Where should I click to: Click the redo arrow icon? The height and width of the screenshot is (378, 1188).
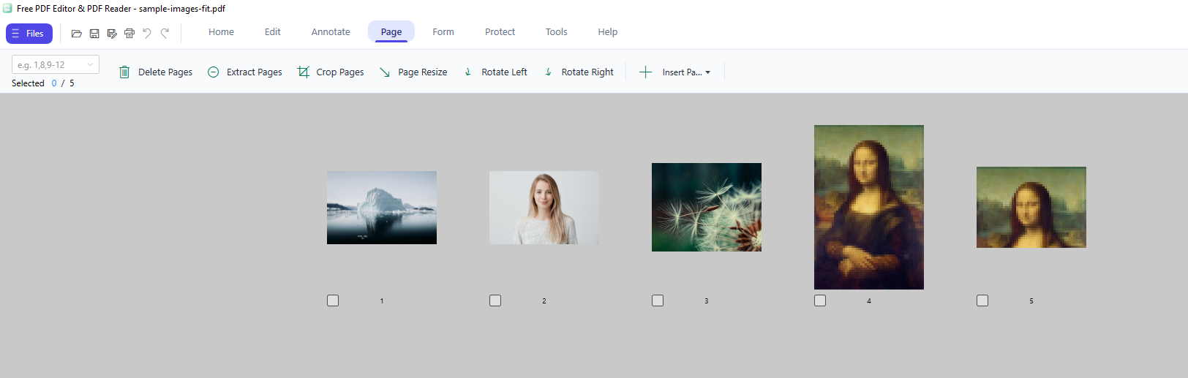(165, 33)
